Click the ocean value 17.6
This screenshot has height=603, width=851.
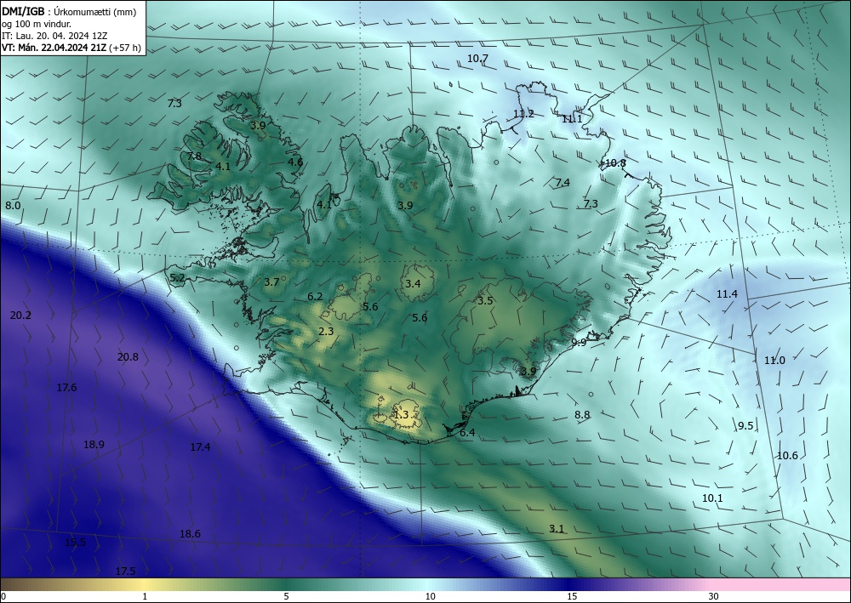tap(66, 387)
